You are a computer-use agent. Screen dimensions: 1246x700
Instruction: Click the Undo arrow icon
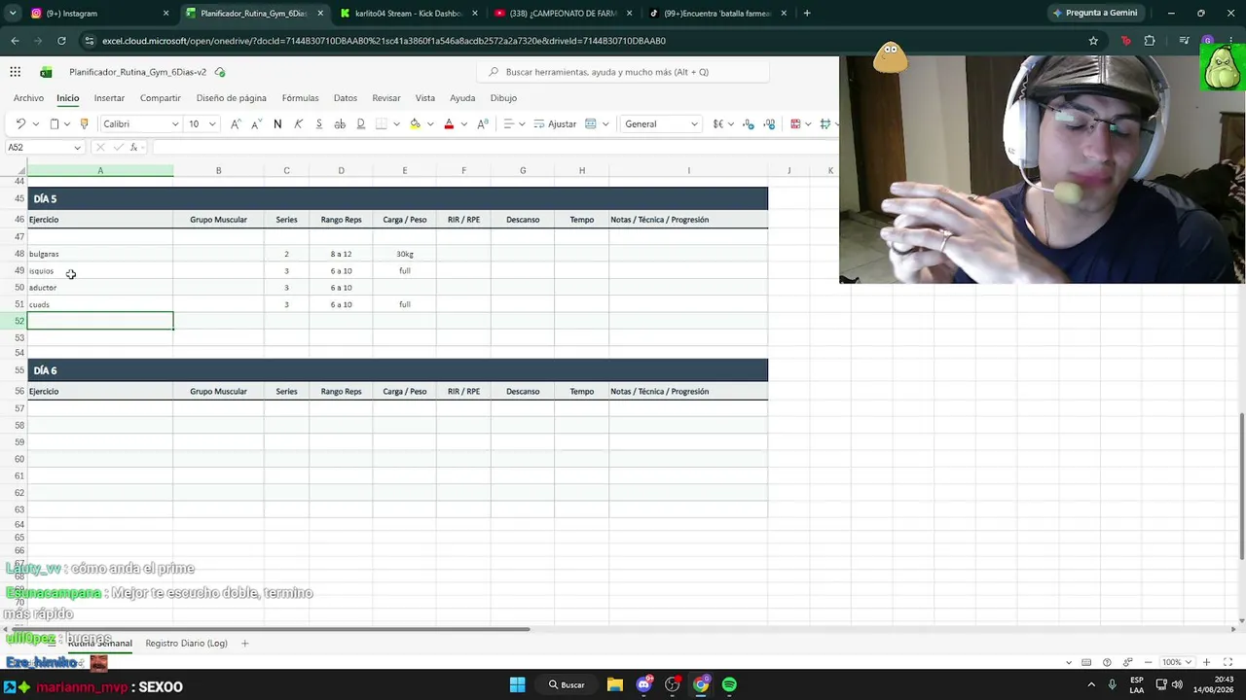[x=20, y=124]
